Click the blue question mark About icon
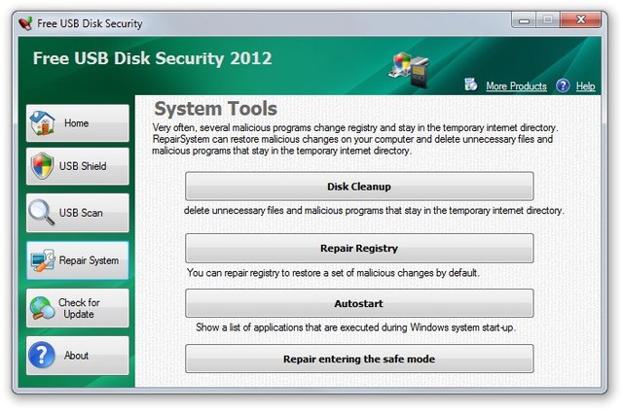The width and height of the screenshot is (623, 411). click(42, 355)
